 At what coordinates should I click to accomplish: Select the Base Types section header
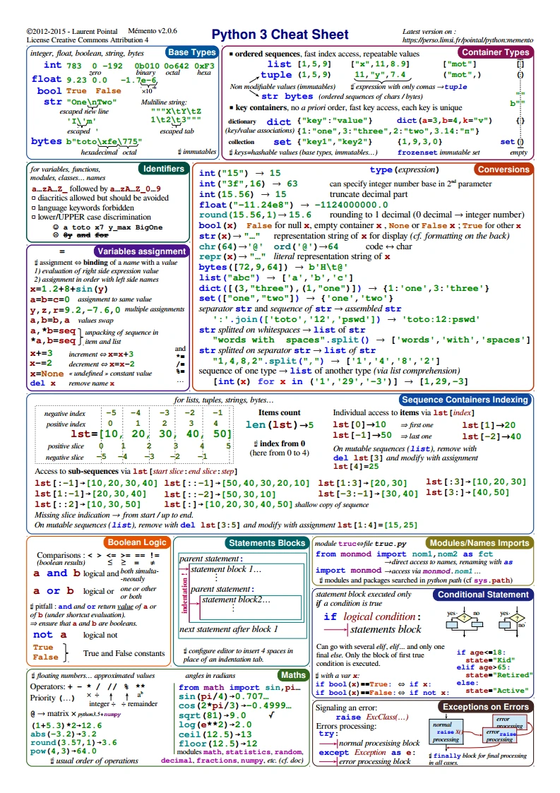[x=192, y=52]
